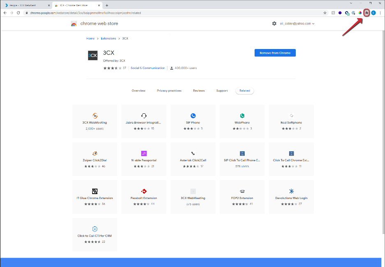Open Chrome three-dot menu
The width and height of the screenshot is (385, 267).
coord(380,13)
